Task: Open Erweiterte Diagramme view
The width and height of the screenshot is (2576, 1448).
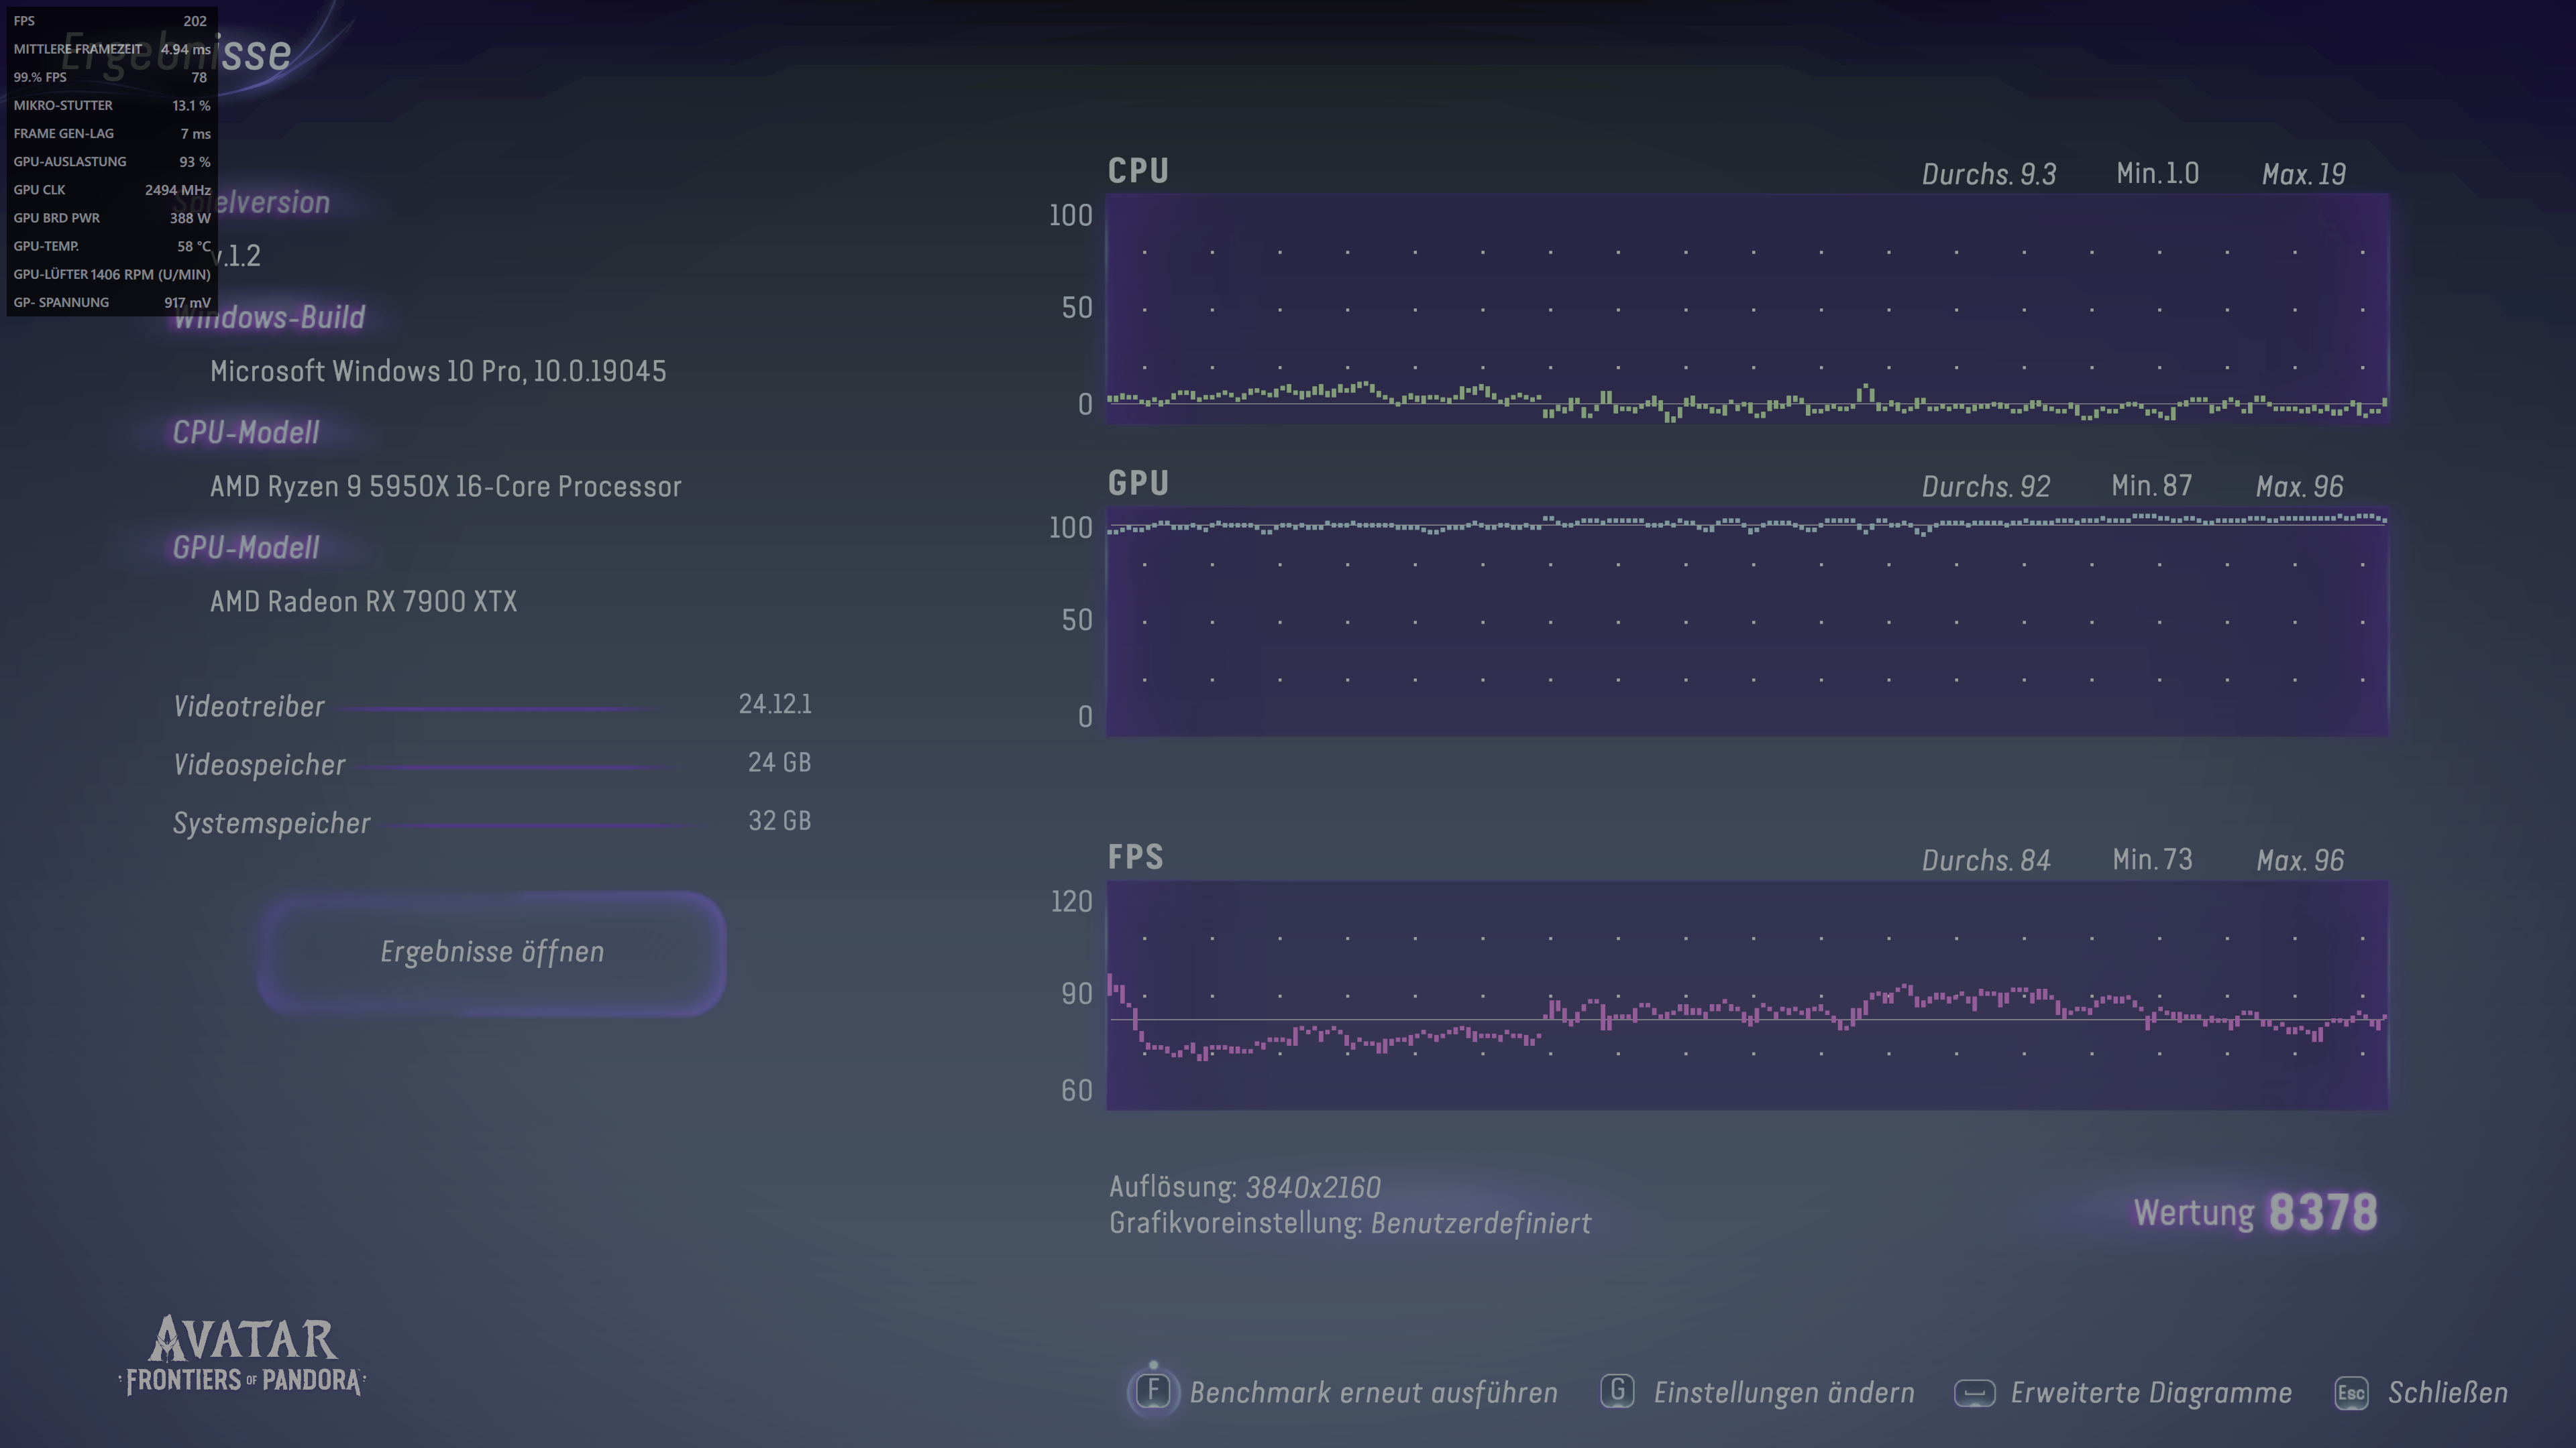Action: click(2151, 1393)
